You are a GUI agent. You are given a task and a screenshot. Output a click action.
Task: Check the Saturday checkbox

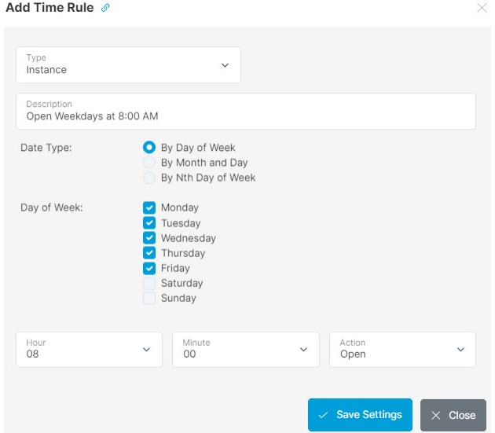149,284
